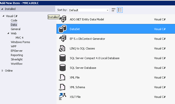Switch to small icons grid view
This screenshot has width=175, height=104.
pyautogui.click(x=113, y=10)
